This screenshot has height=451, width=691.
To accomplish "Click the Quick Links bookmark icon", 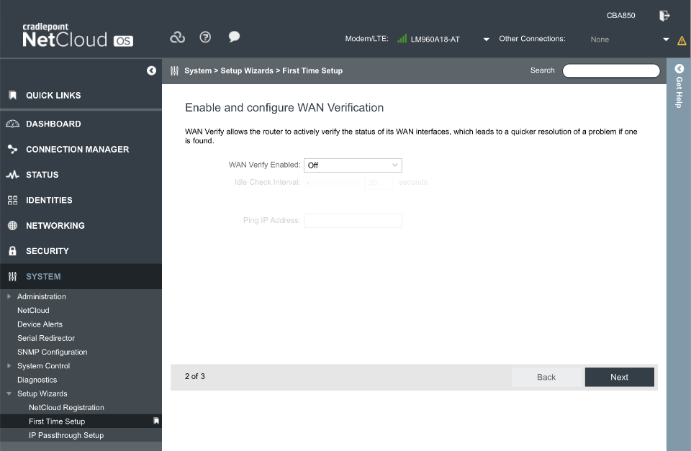I will [x=13, y=95].
